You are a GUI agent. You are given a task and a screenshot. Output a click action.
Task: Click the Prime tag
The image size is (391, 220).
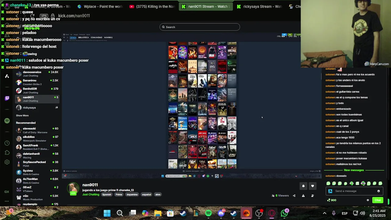tap(119, 195)
